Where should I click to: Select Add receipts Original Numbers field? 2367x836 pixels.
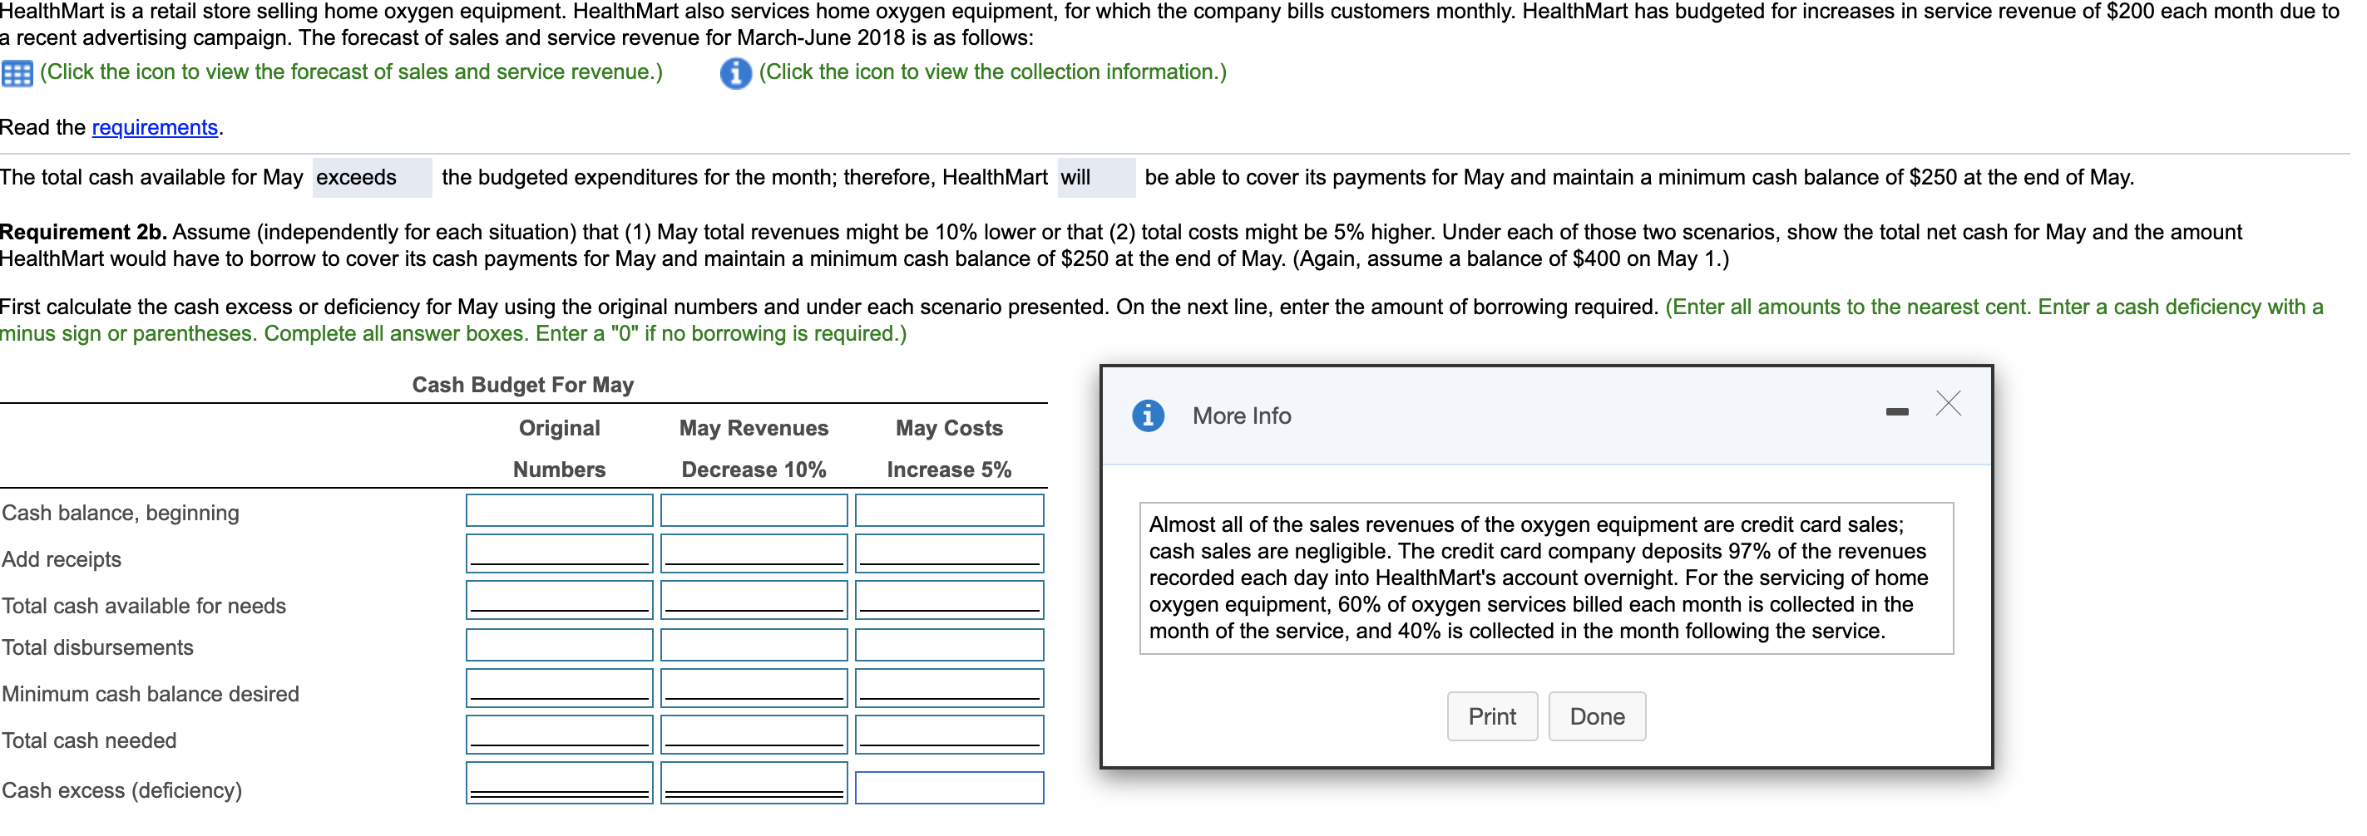[560, 553]
